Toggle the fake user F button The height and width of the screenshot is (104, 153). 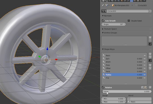click(x=150, y=11)
